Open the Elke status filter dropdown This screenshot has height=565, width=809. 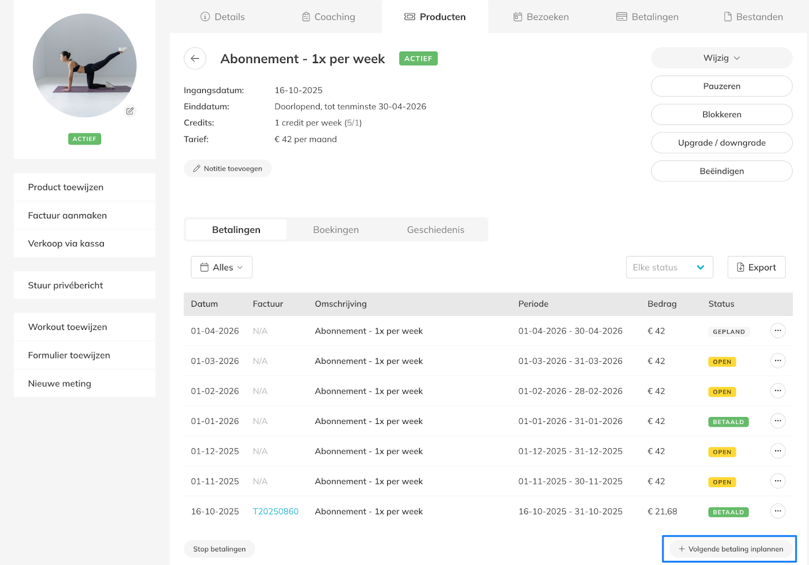pyautogui.click(x=669, y=267)
